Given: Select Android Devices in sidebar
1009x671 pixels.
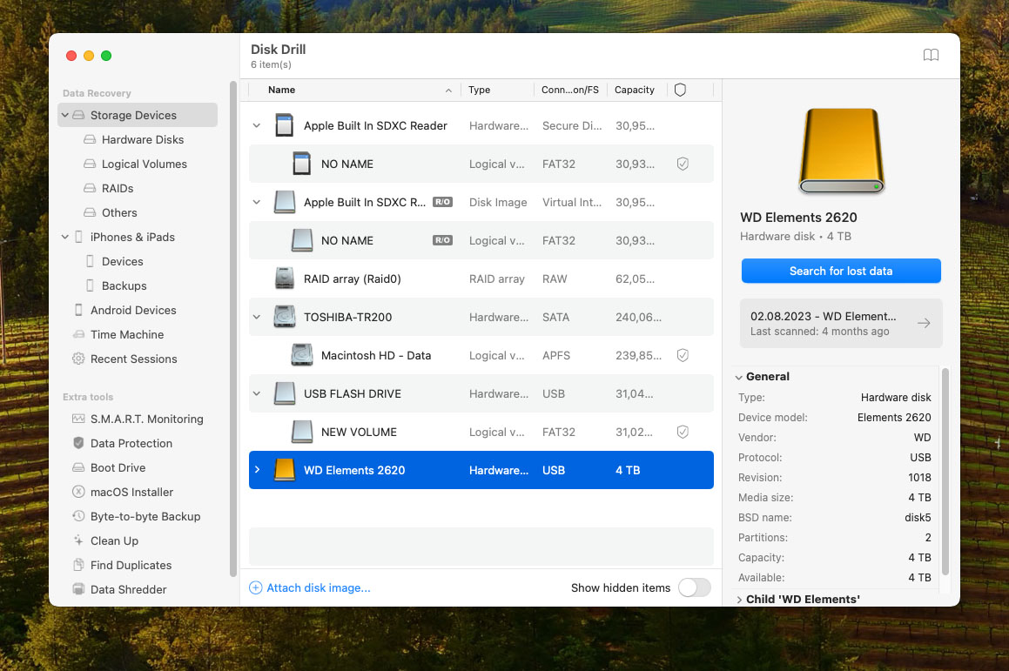Looking at the screenshot, I should click(133, 310).
